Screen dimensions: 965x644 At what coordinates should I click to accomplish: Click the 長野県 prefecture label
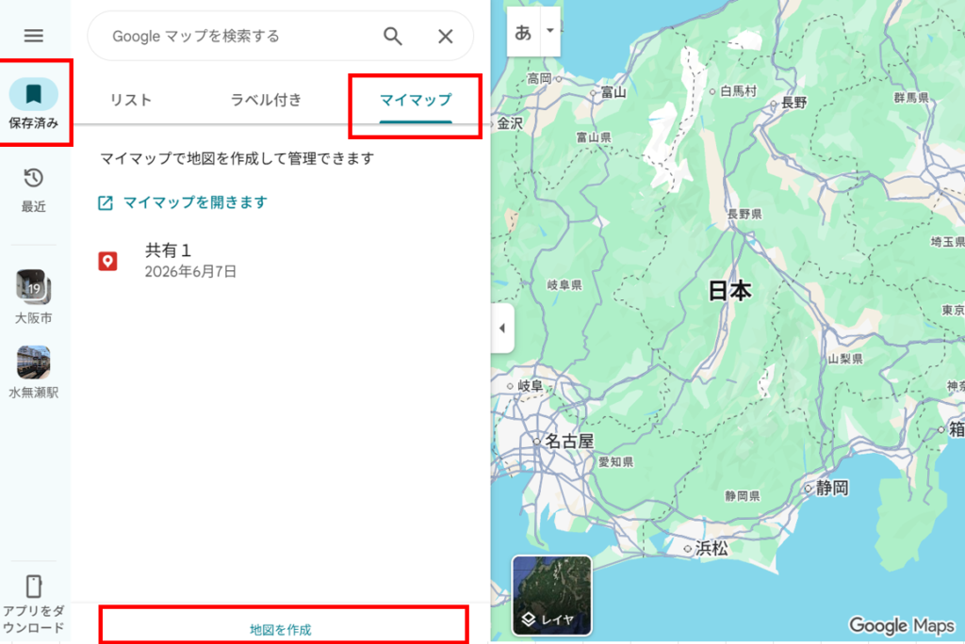744,214
